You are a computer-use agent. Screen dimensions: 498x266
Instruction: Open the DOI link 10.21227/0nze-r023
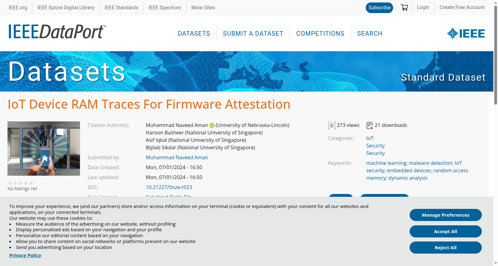pos(169,187)
